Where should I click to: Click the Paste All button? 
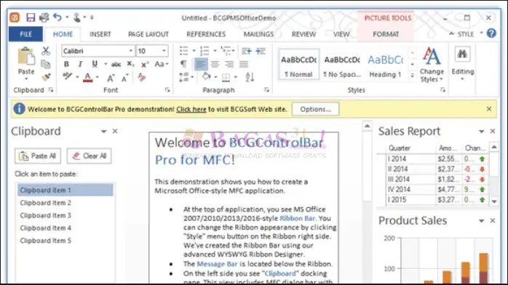[38, 156]
